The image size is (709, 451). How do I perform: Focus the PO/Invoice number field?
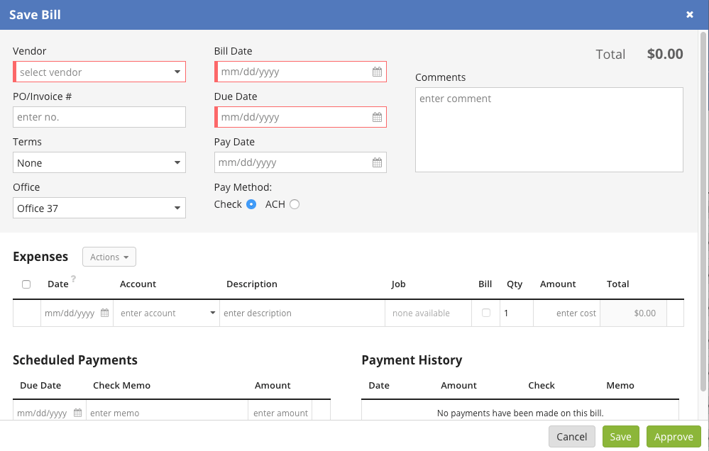99,117
